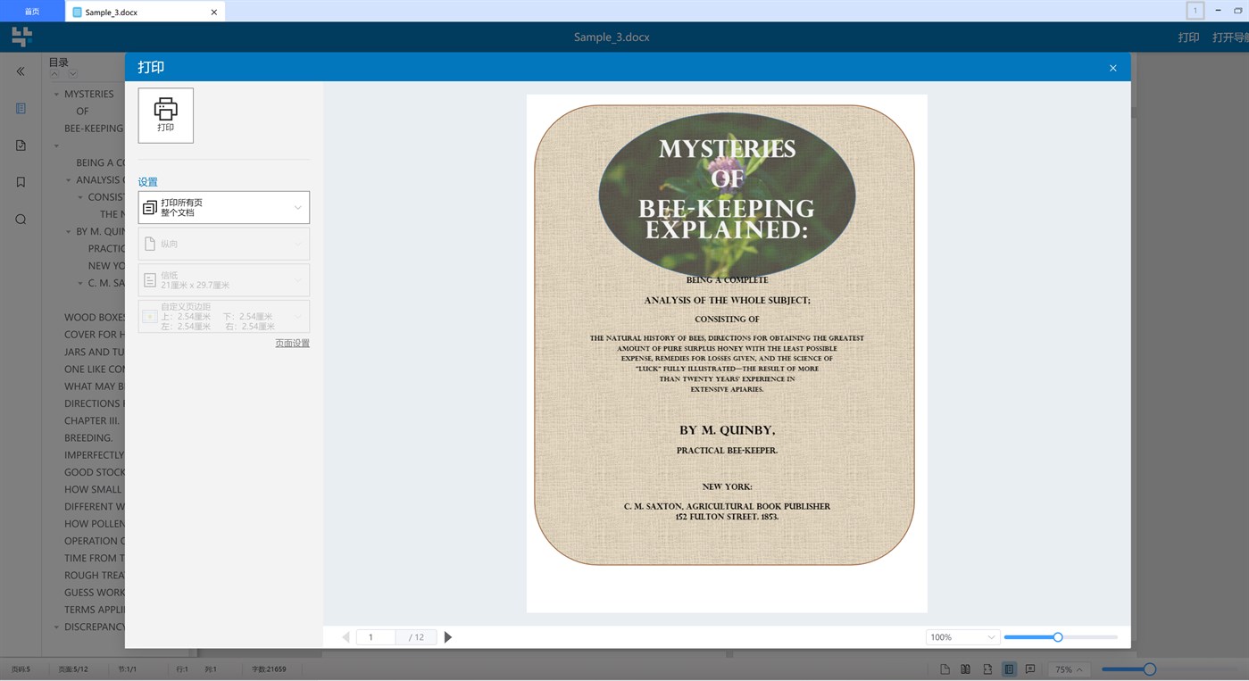Image resolution: width=1249 pixels, height=681 pixels.
Task: Expand all headings with the down chevron icon
Action: click(72, 73)
